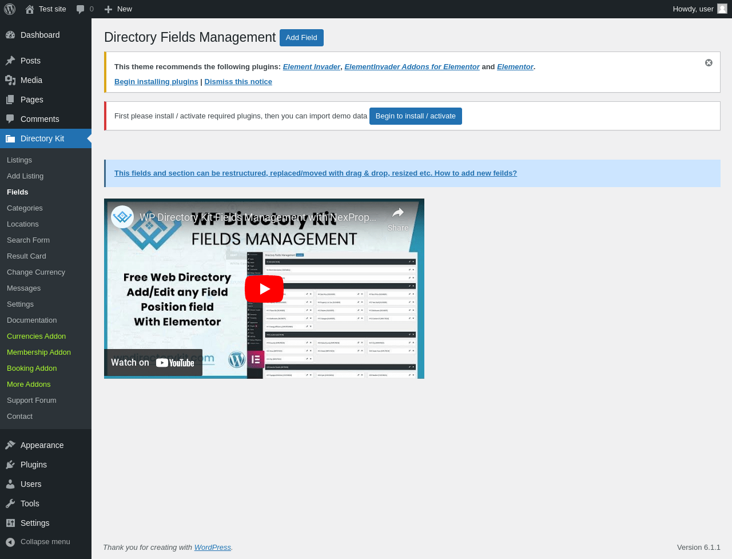The height and width of the screenshot is (559, 732).
Task: Open Search Form submenu item
Action: click(28, 240)
